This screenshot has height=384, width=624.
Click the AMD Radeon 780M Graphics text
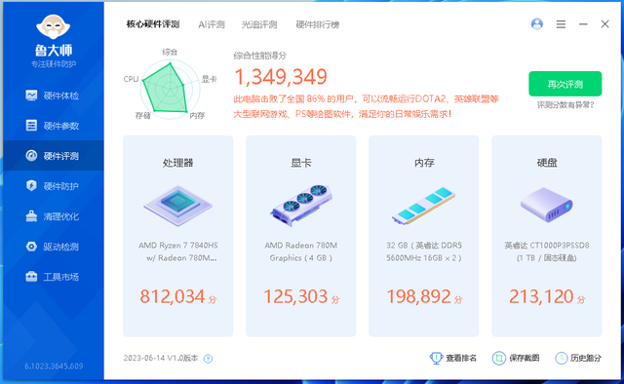(301, 251)
